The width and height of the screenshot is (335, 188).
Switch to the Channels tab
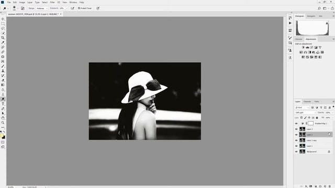click(x=307, y=102)
